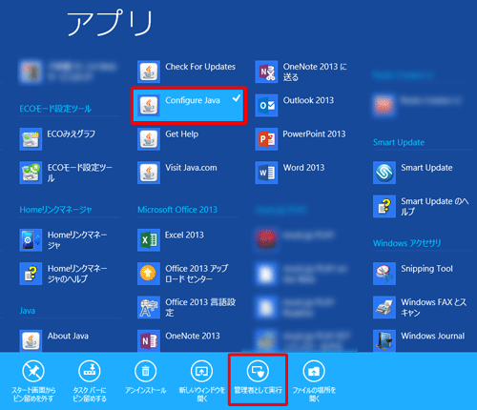Click the Smart Update group heading
The height and width of the screenshot is (410, 477).
(399, 142)
